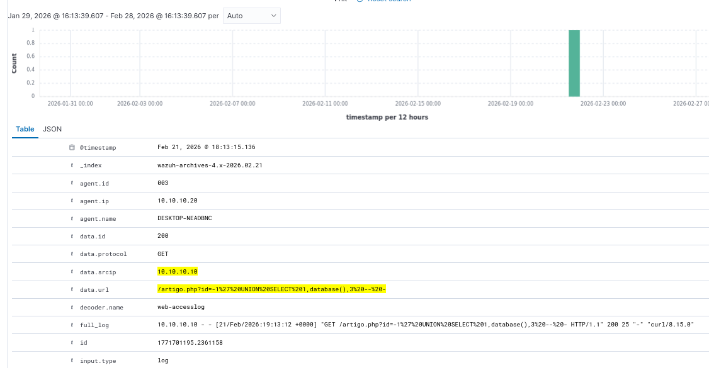Image resolution: width=709 pixels, height=368 pixels.
Task: Click the data.protocol field name
Action: tap(103, 254)
